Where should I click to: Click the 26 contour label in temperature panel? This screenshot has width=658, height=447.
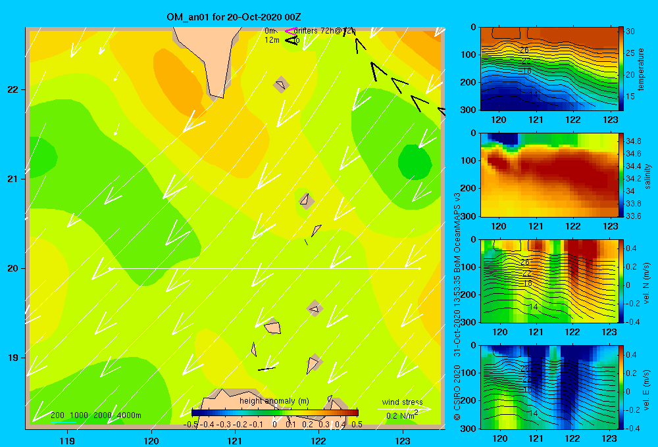coord(524,50)
